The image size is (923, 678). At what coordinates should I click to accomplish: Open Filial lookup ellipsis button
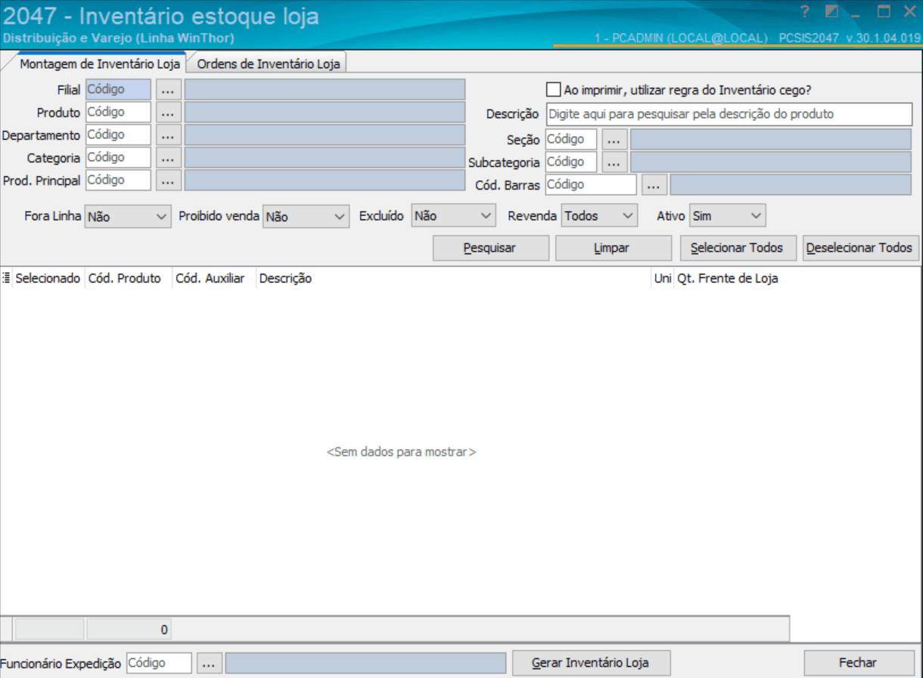(169, 90)
